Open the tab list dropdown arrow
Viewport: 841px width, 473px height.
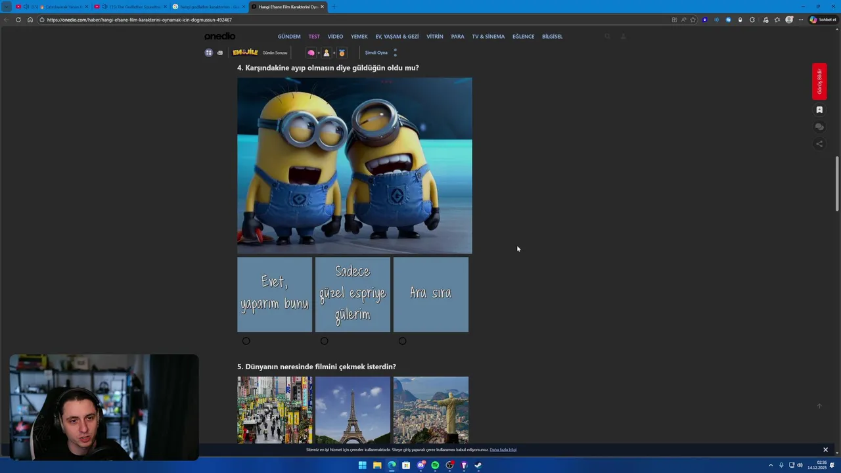(x=7, y=7)
